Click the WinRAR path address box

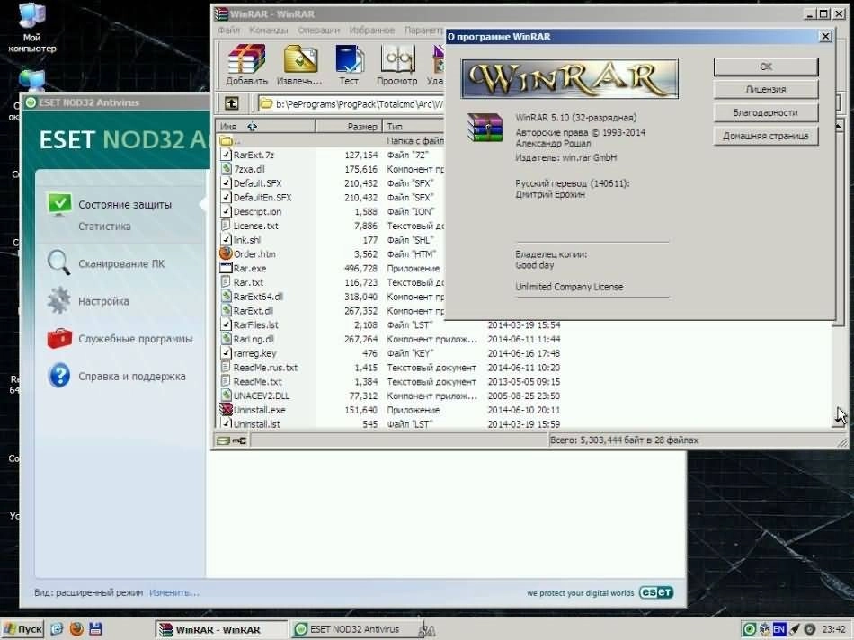(351, 103)
